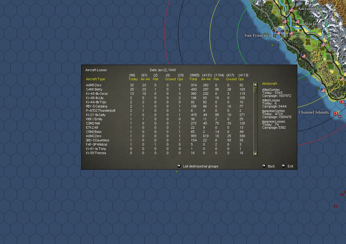The height and width of the screenshot is (244, 346).
Task: Select the Ki-43-IIb Oscar row
Action: [166, 94]
